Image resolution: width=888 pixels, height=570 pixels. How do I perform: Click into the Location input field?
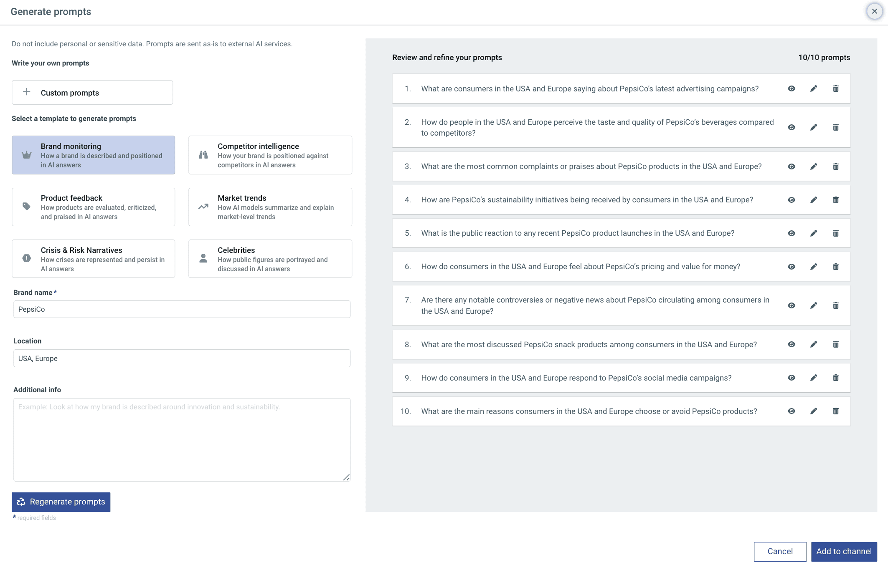click(182, 358)
